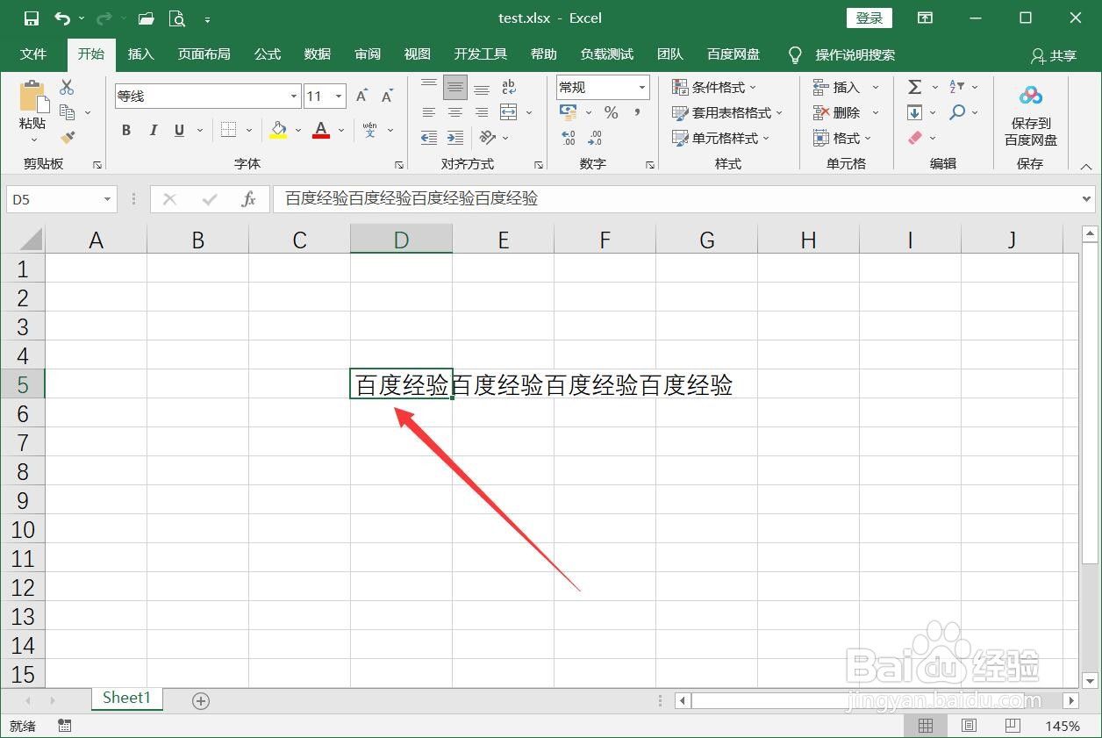The height and width of the screenshot is (738, 1102).
Task: Click the large Paste clipboard icon
Action: (32, 96)
